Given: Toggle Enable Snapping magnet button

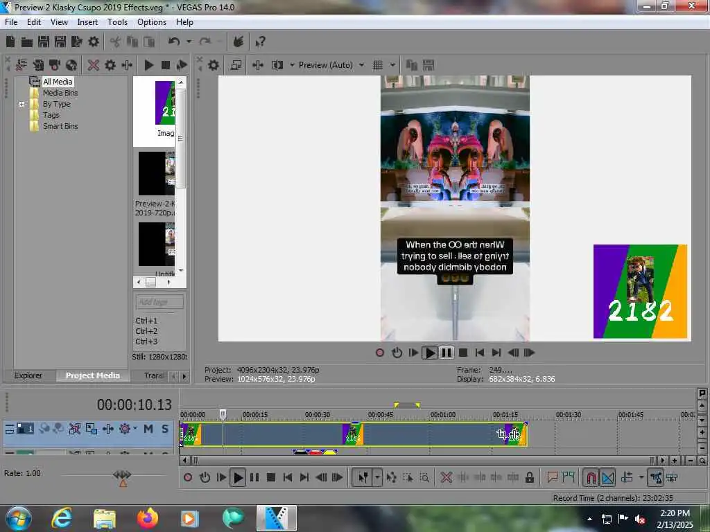Looking at the screenshot, I should point(591,477).
